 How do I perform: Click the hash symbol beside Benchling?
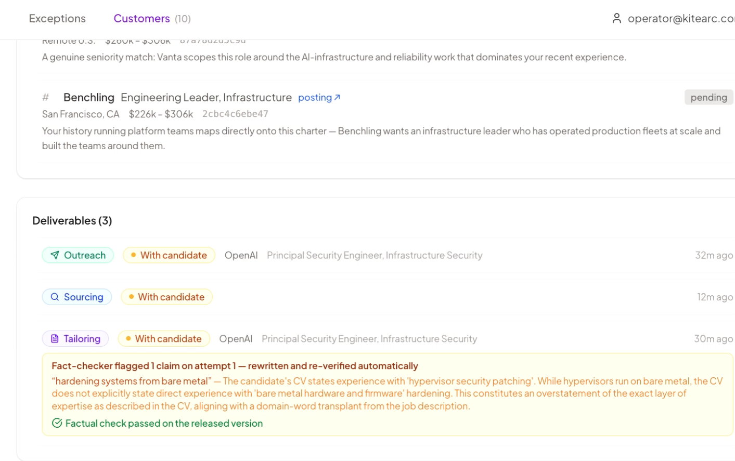[46, 97]
